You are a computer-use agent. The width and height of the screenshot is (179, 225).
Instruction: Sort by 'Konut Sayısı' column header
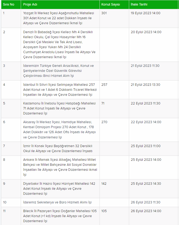(111, 5)
